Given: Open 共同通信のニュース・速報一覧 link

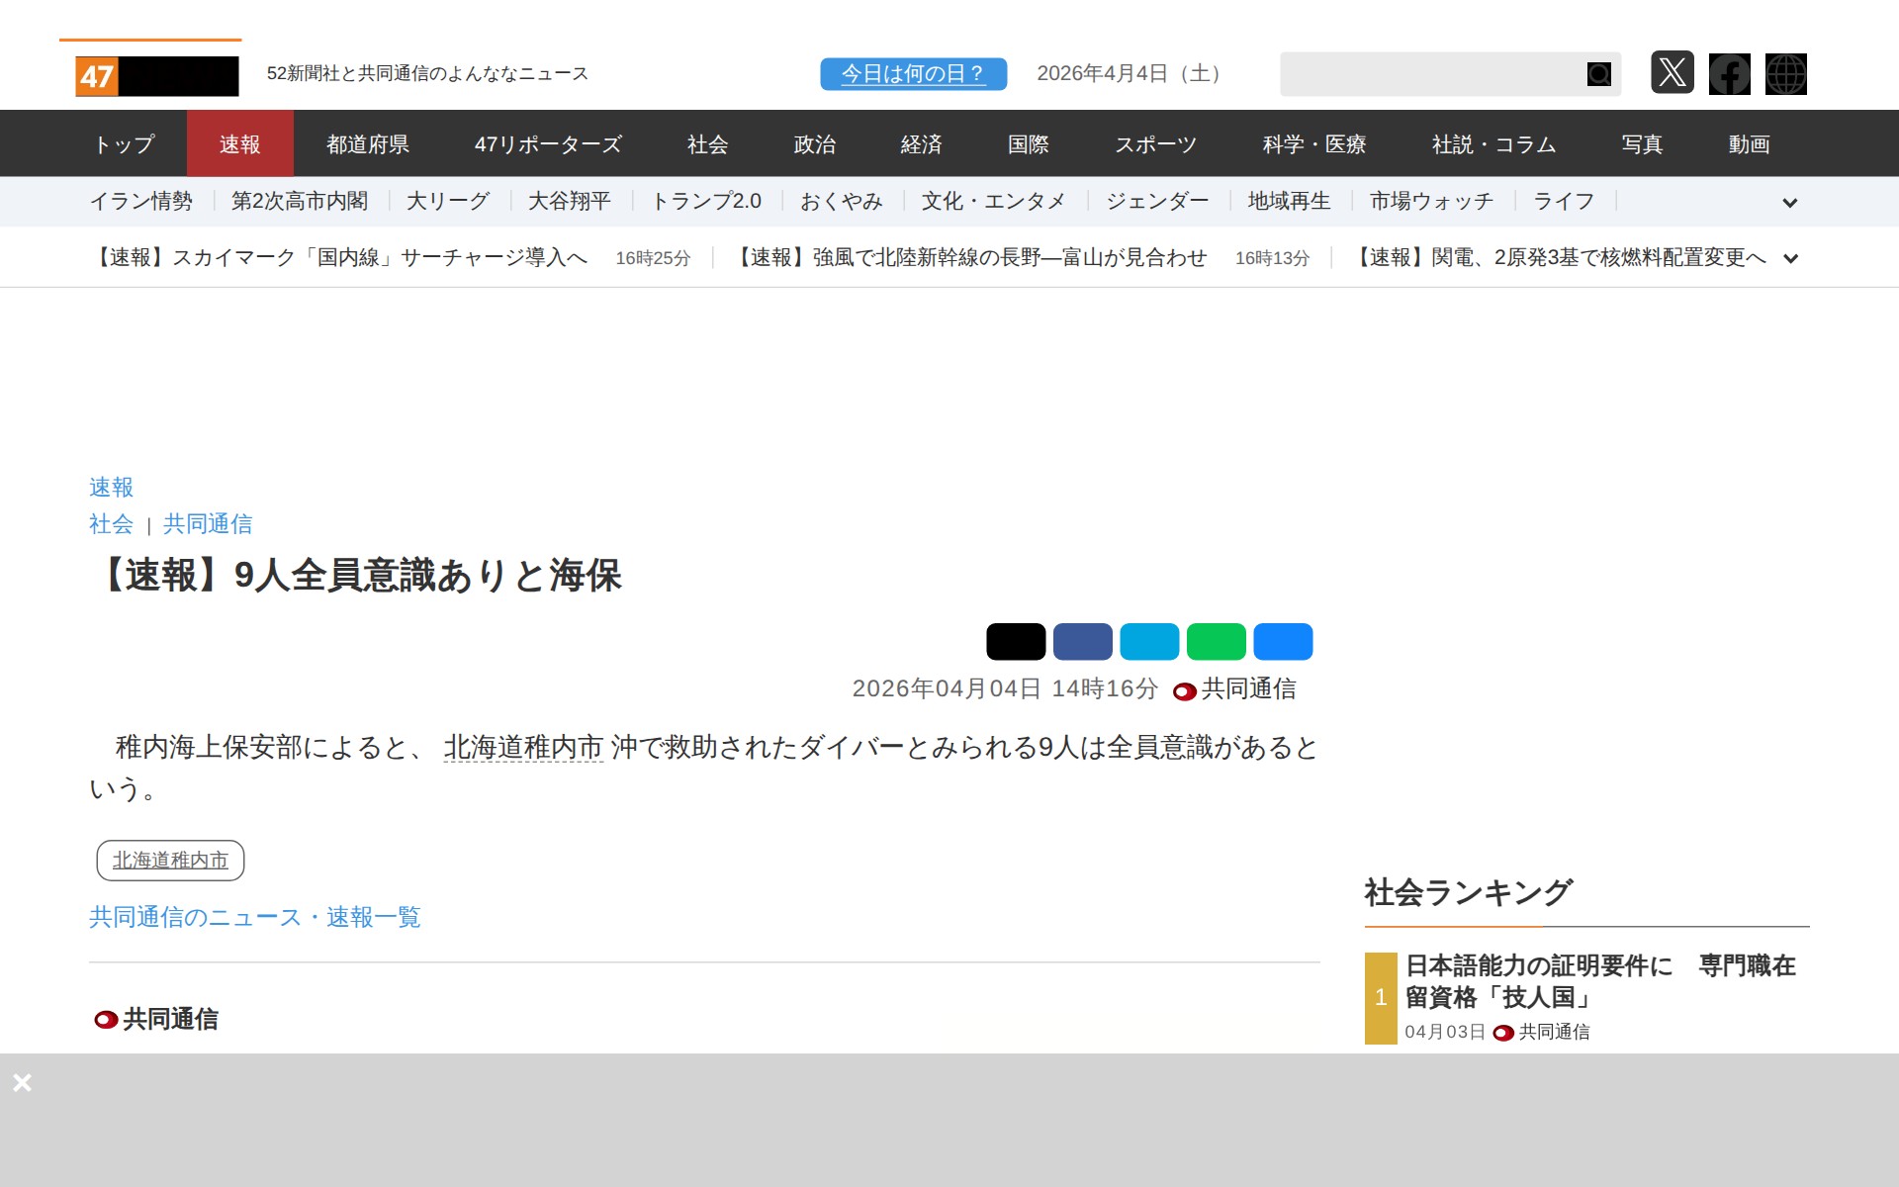Looking at the screenshot, I should 253,917.
